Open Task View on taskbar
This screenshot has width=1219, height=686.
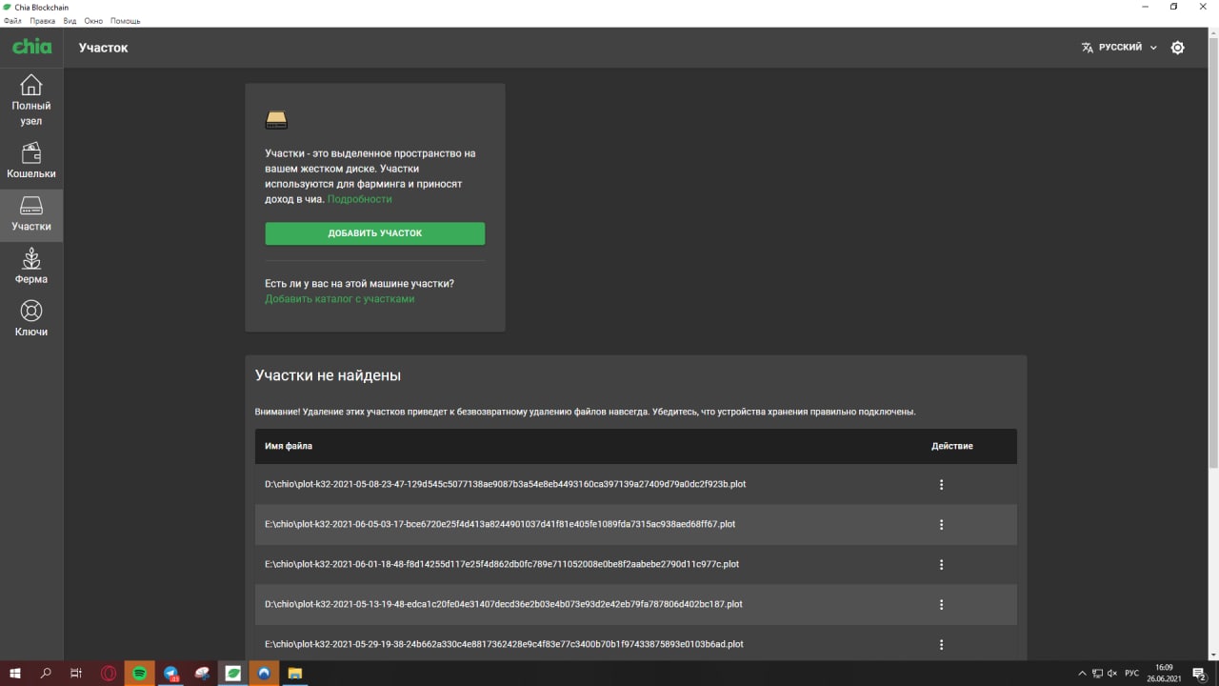coord(77,674)
